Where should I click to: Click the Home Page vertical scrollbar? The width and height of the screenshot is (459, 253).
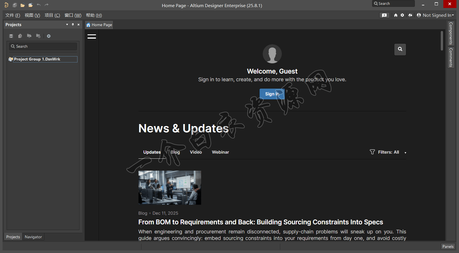click(x=442, y=41)
